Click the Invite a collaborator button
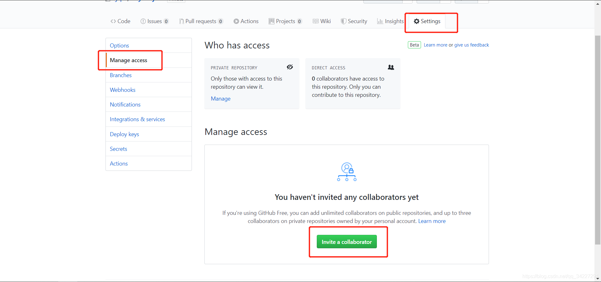Image resolution: width=601 pixels, height=282 pixels. [x=347, y=242]
